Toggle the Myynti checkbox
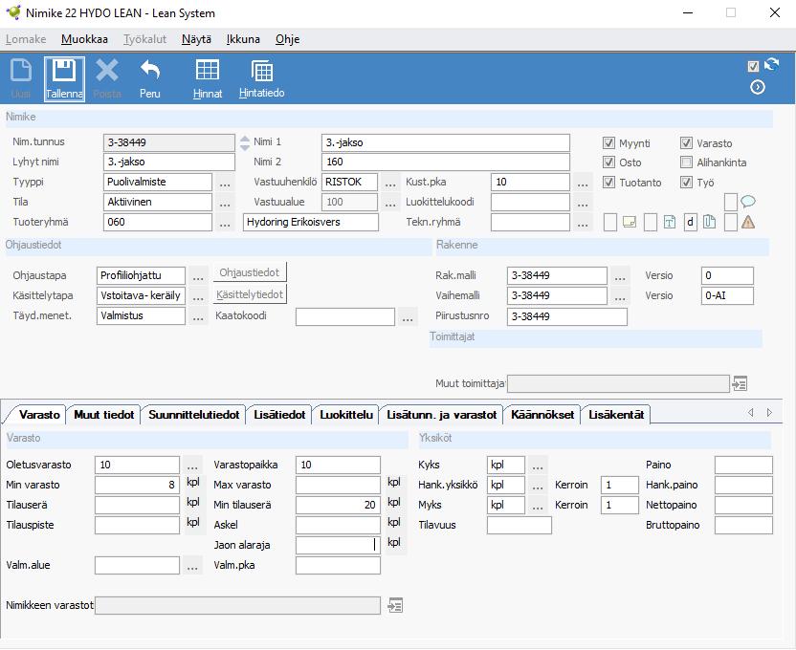This screenshot has width=796, height=650. 608,143
